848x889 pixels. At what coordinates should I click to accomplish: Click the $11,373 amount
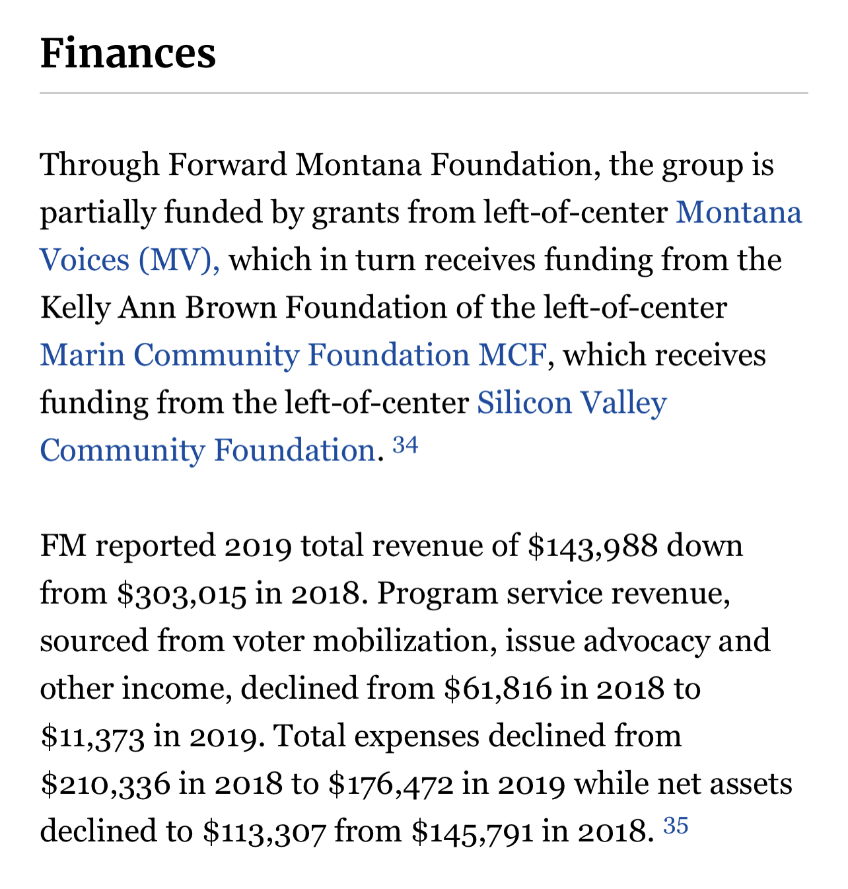pos(92,736)
